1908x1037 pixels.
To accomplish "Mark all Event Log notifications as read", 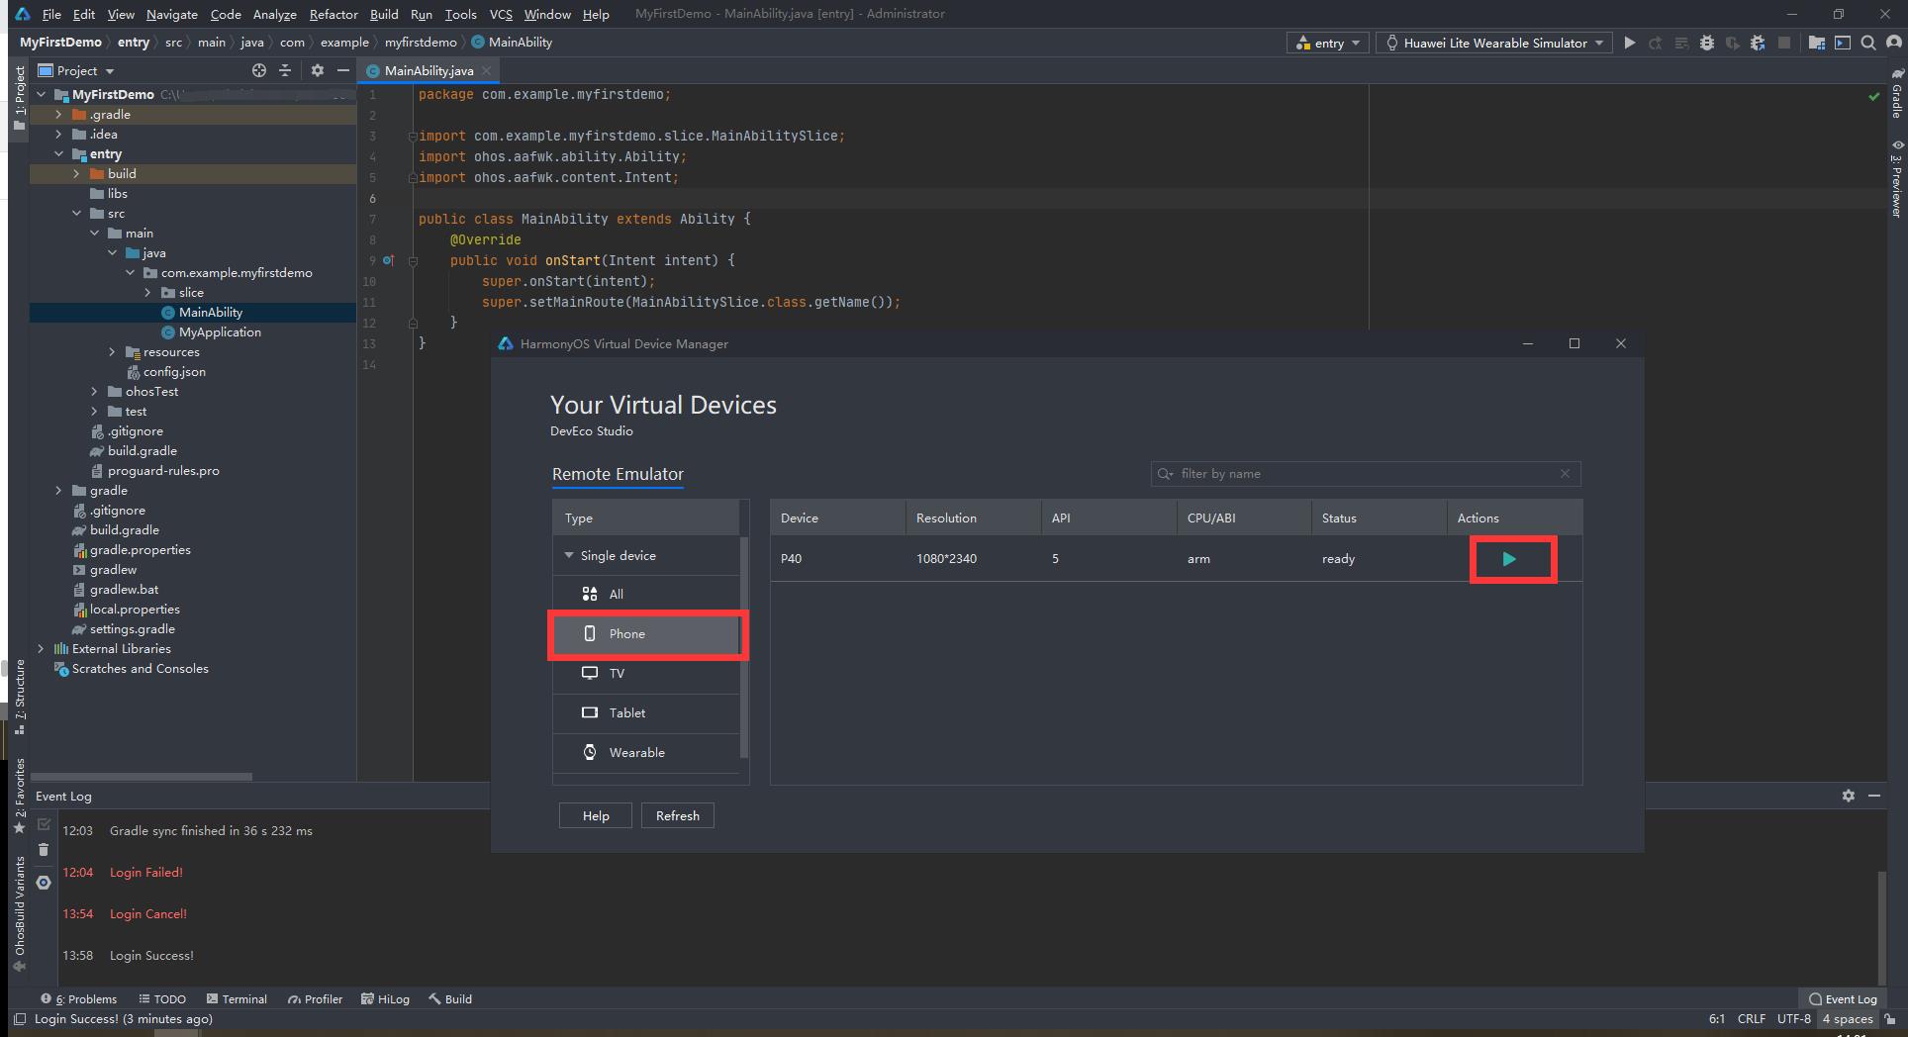I will click(44, 823).
